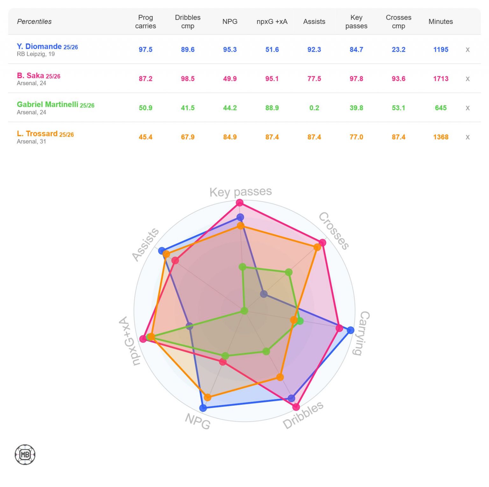
Task: Sort by Prog carries column header
Action: 145,22
